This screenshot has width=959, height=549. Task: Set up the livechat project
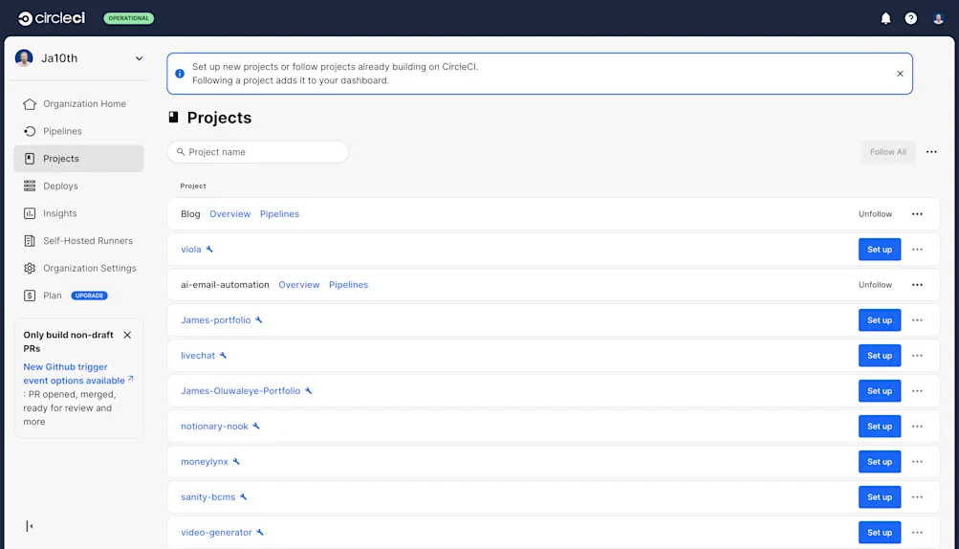pyautogui.click(x=880, y=356)
